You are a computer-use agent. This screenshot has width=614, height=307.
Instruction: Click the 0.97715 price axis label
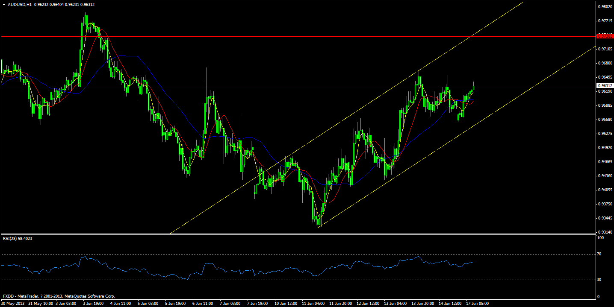605,21
